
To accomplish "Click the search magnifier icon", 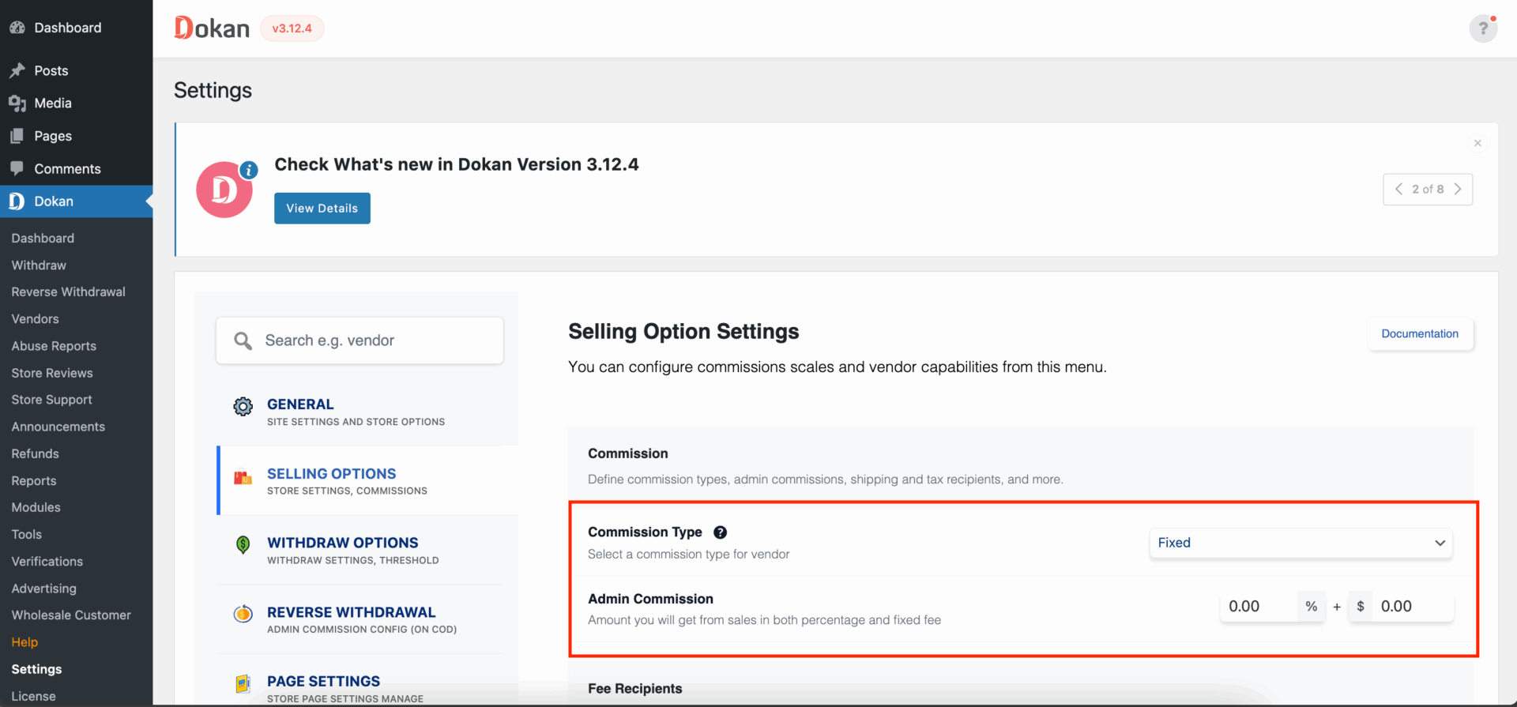I will coord(243,340).
